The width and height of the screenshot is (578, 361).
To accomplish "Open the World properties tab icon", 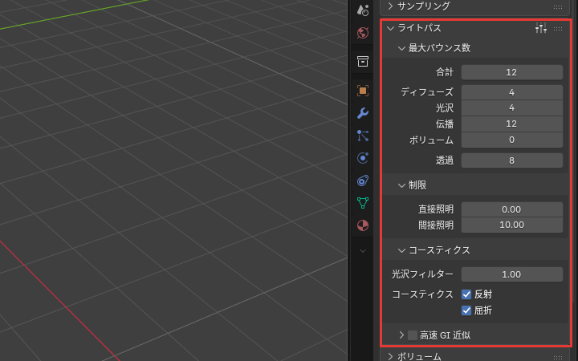I will pyautogui.click(x=363, y=33).
